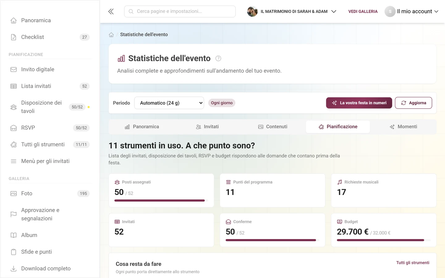
Task: Switch to the Invitati tab
Action: coord(207,127)
